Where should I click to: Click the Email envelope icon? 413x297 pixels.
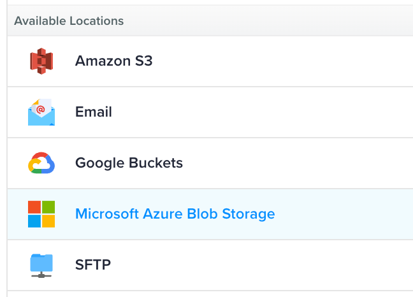coord(41,113)
